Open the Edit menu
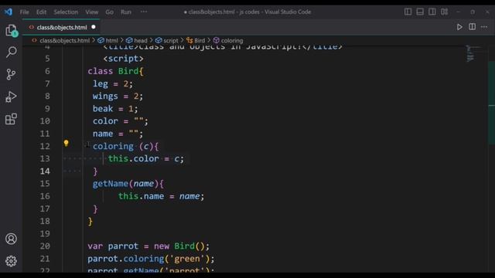The image size is (495, 278). (x=41, y=12)
